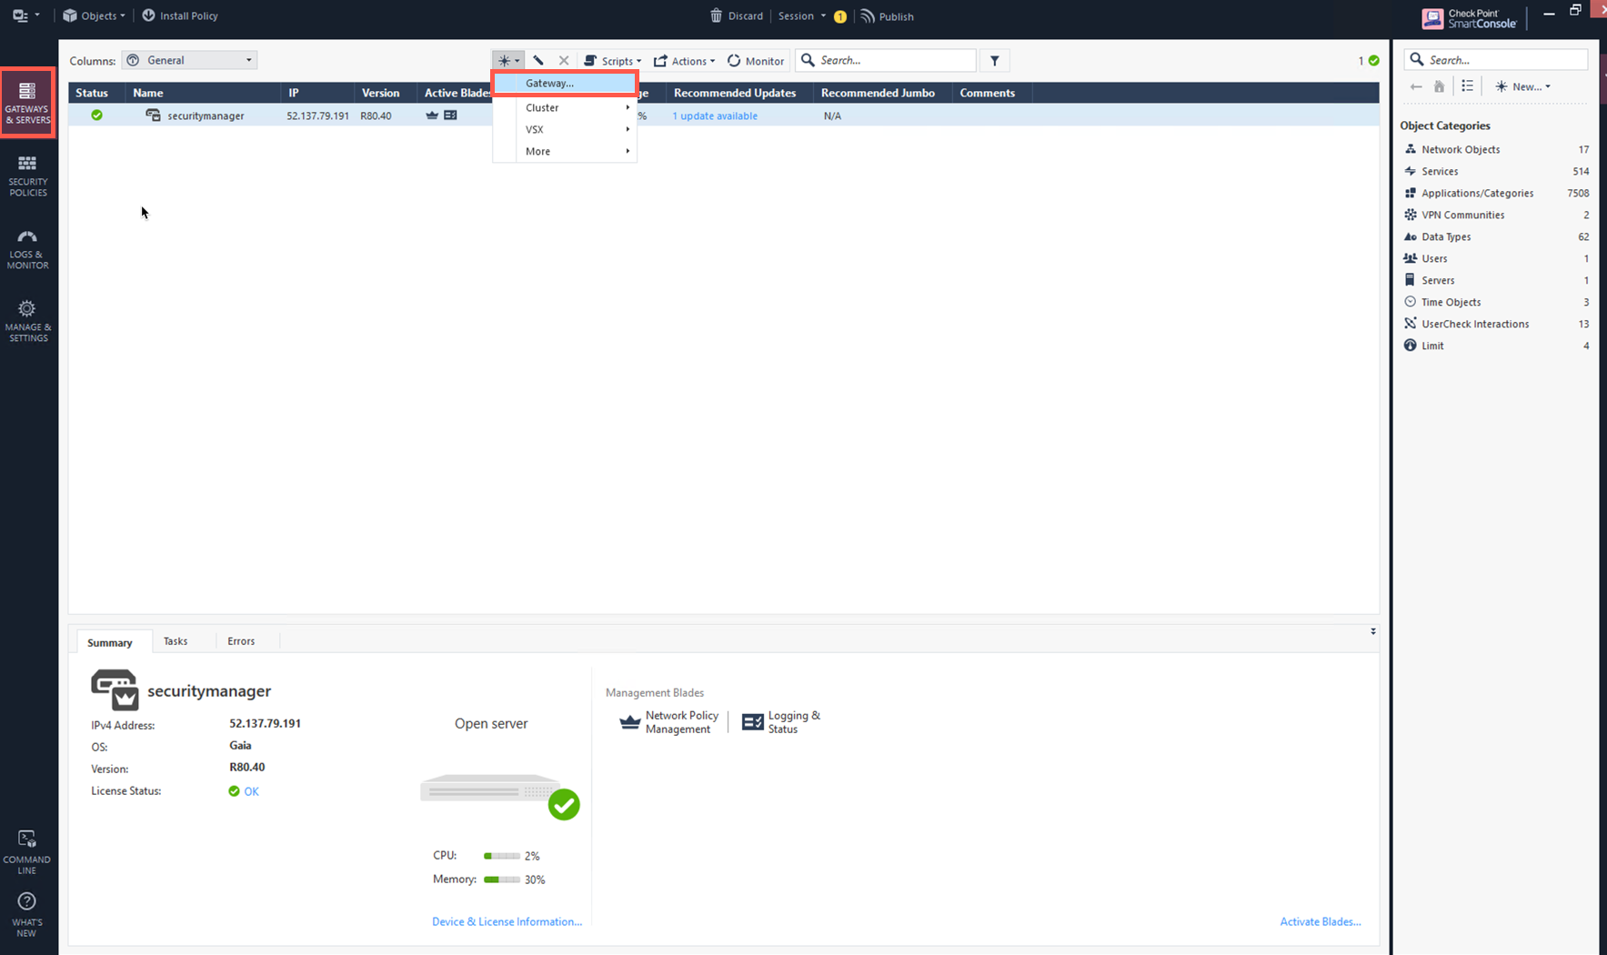Expand the Scripts dropdown
Viewport: 1607px width, 955px height.
(612, 60)
